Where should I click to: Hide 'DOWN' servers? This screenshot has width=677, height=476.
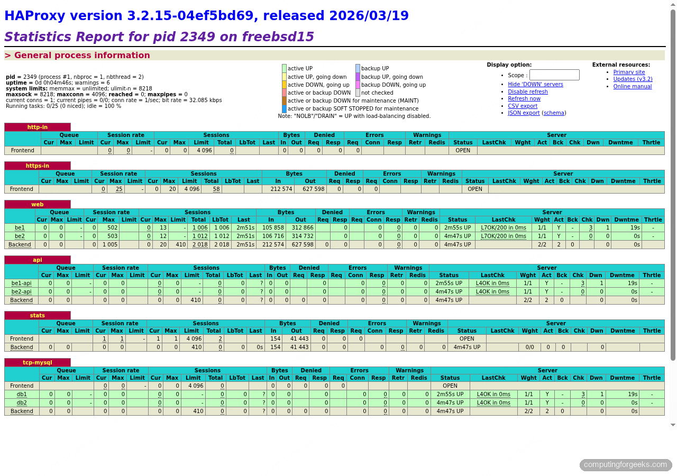click(x=535, y=84)
